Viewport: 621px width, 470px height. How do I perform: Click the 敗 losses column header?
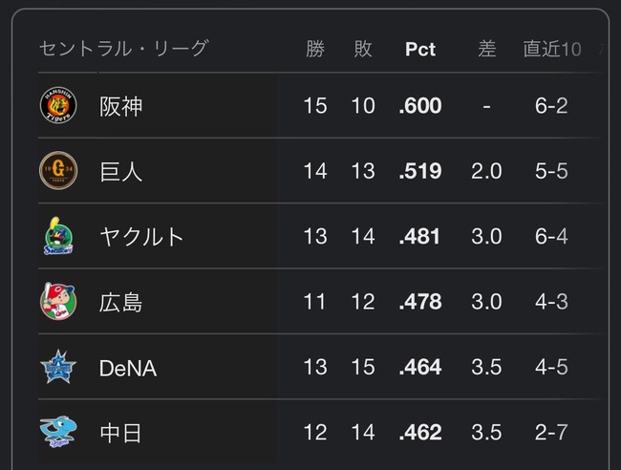[363, 49]
